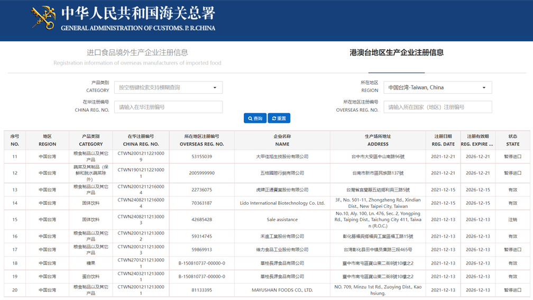The image size is (533, 300).
Task: Focus the 在华注册编号 input field
Action: 168,107
